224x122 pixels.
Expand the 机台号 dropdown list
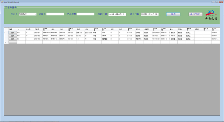(35, 14)
